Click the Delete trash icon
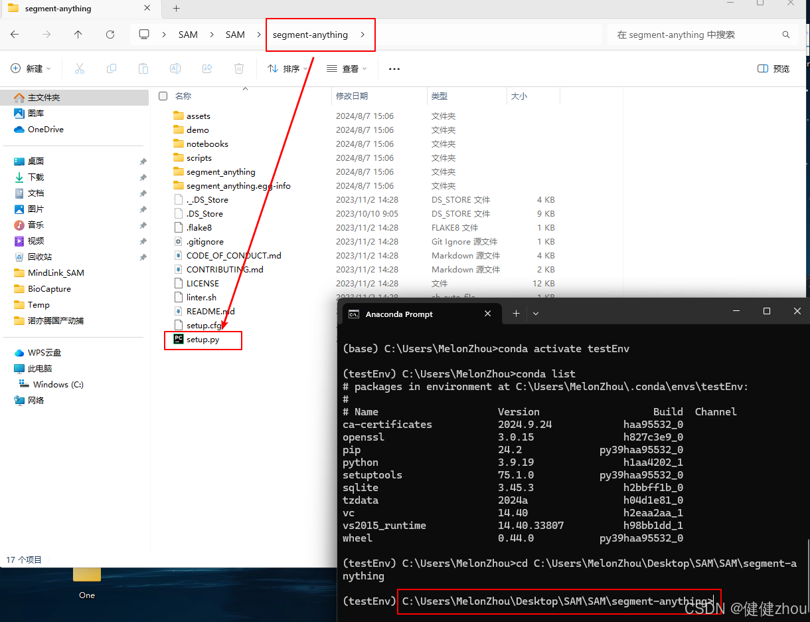The width and height of the screenshot is (810, 622). coord(239,68)
